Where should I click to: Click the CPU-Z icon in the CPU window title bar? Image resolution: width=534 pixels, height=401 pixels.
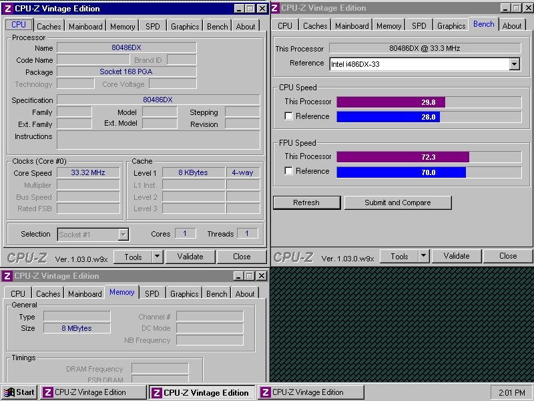click(8, 9)
